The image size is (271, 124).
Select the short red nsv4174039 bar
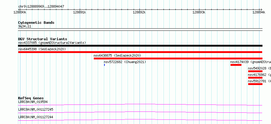pyautogui.click(x=236, y=65)
